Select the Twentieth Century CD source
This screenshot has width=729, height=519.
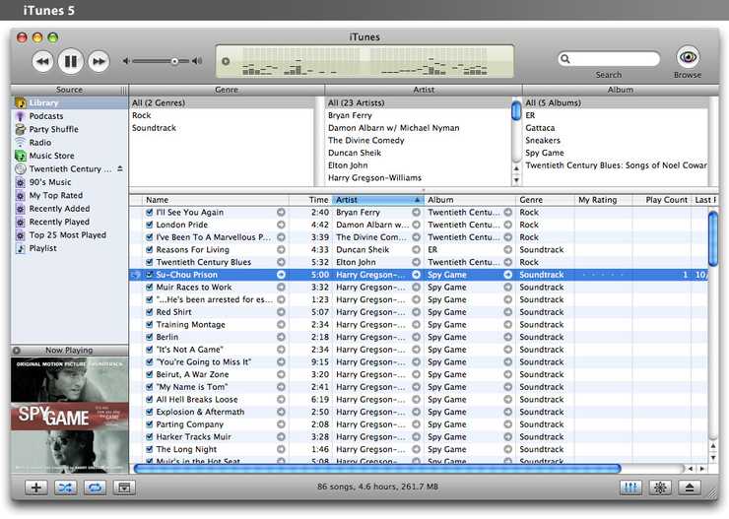tap(70, 169)
